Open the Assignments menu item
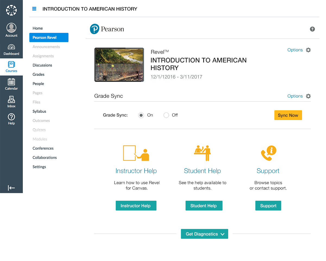This screenshot has height=261, width=326. 43,56
